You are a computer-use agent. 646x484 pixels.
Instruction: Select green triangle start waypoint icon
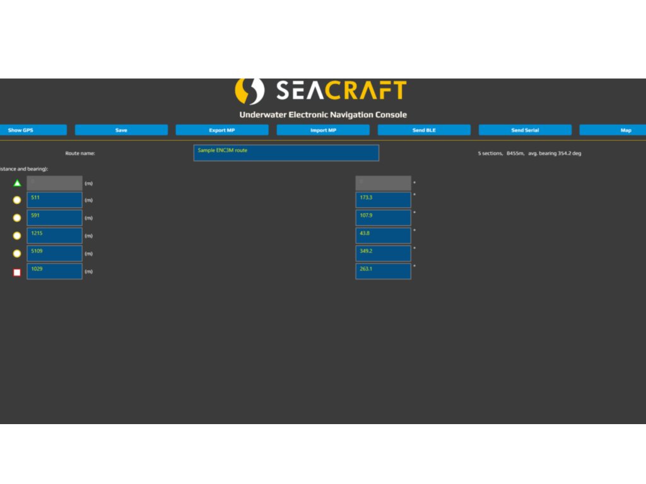coord(17,183)
